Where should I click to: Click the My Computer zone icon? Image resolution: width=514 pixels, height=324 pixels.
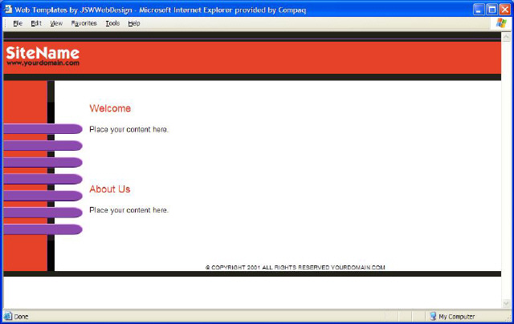(x=433, y=317)
